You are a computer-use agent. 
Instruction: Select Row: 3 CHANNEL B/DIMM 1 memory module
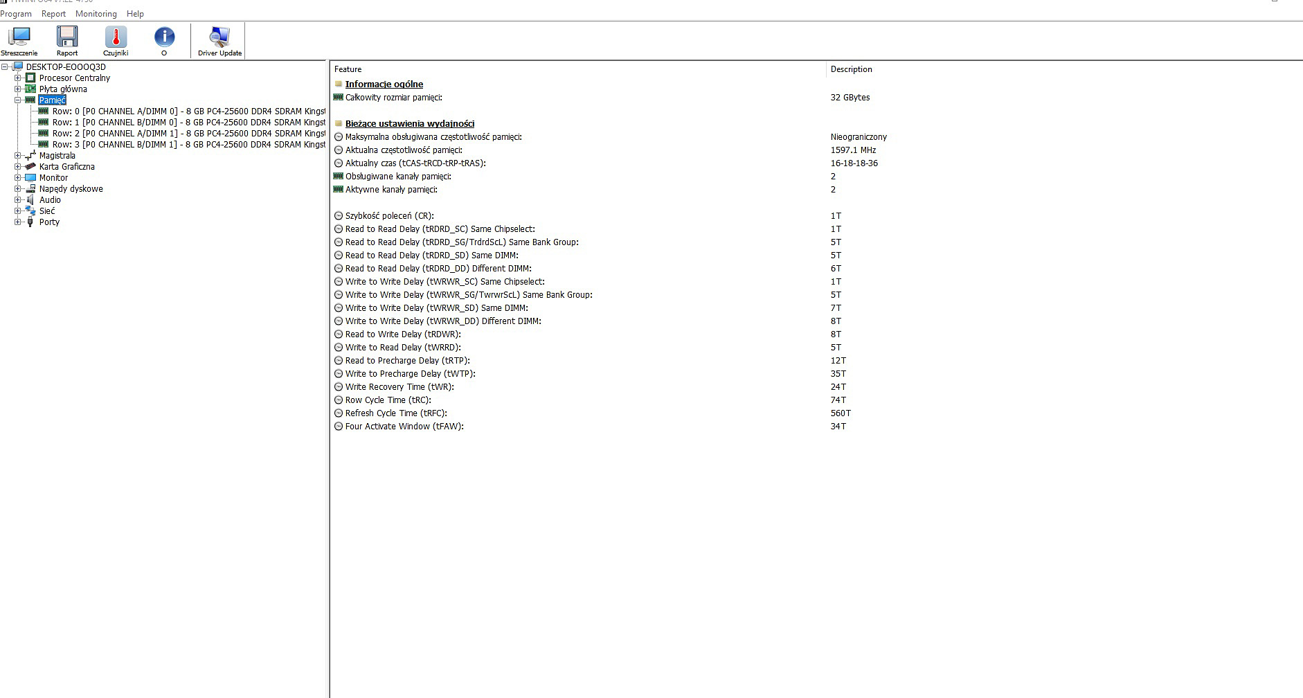pos(188,145)
